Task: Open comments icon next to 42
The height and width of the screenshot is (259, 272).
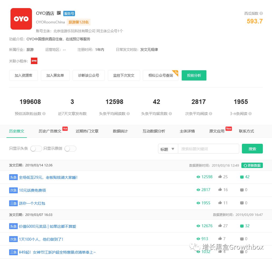Action: [242, 177]
